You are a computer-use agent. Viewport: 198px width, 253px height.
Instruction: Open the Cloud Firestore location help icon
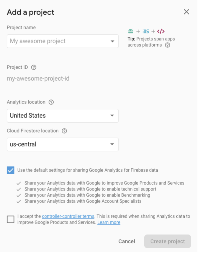pyautogui.click(x=64, y=131)
